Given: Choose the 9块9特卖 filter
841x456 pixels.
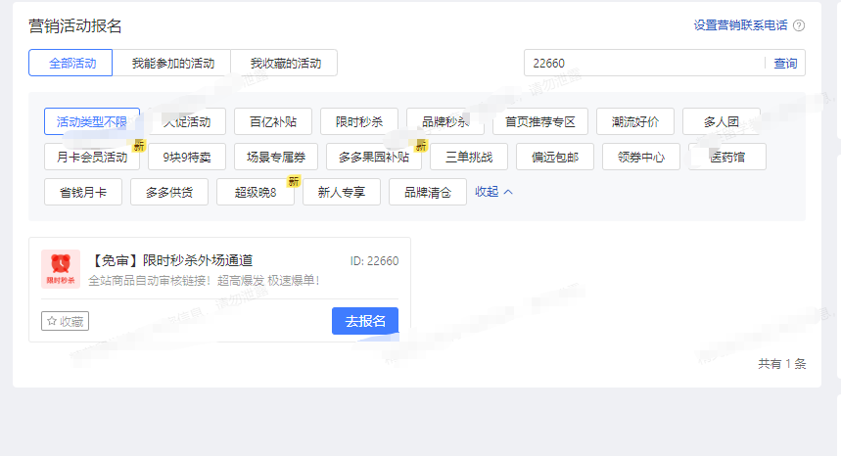Looking at the screenshot, I should coord(187,157).
